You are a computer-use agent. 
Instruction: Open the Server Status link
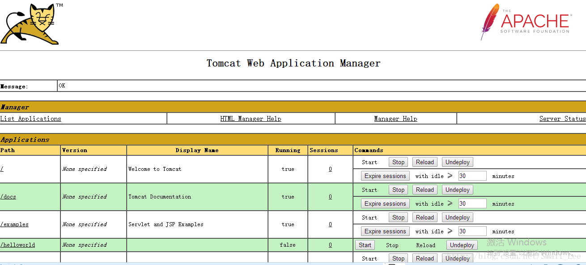(x=562, y=119)
